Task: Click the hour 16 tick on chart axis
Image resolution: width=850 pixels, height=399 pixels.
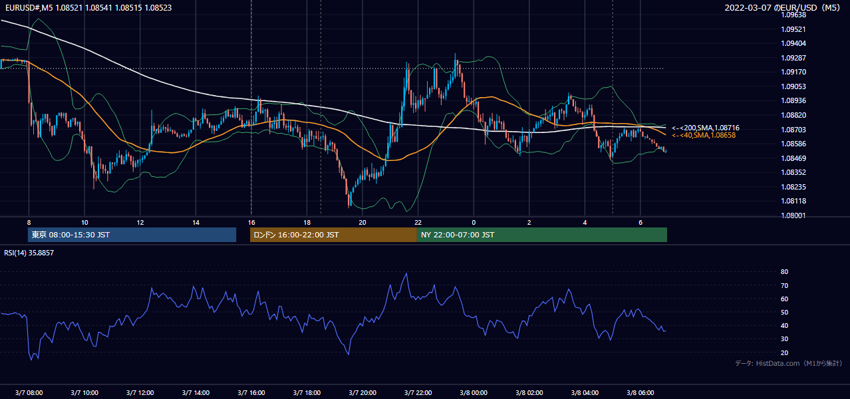Action: (x=251, y=222)
